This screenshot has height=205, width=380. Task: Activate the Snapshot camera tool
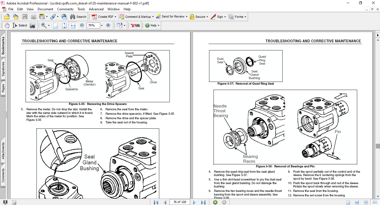point(33,25)
